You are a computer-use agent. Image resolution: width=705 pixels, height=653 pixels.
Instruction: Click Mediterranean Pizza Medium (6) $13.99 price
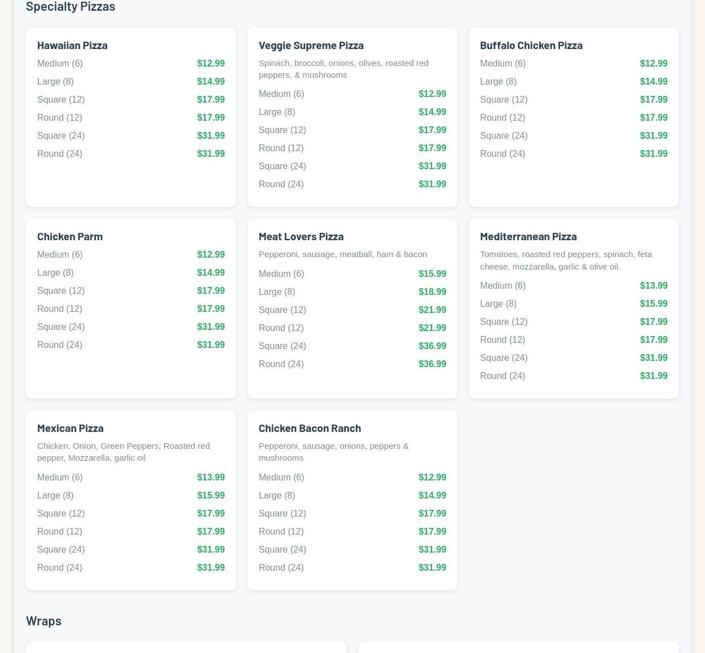click(x=653, y=285)
